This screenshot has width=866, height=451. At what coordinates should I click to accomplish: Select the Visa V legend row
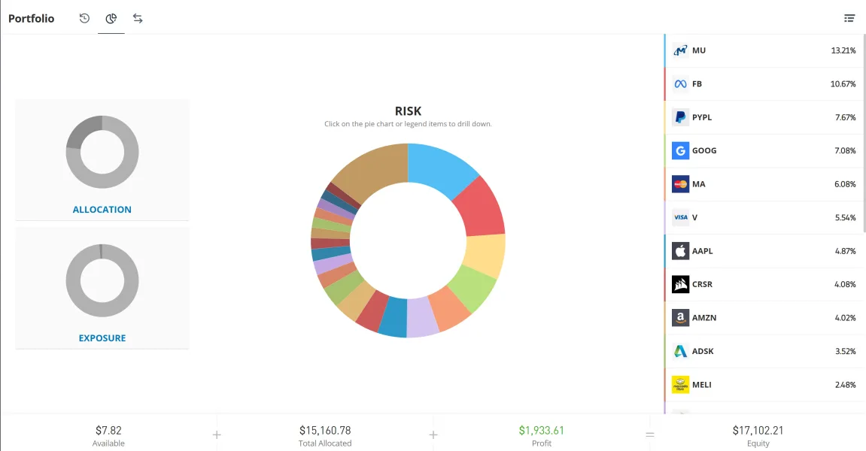764,217
